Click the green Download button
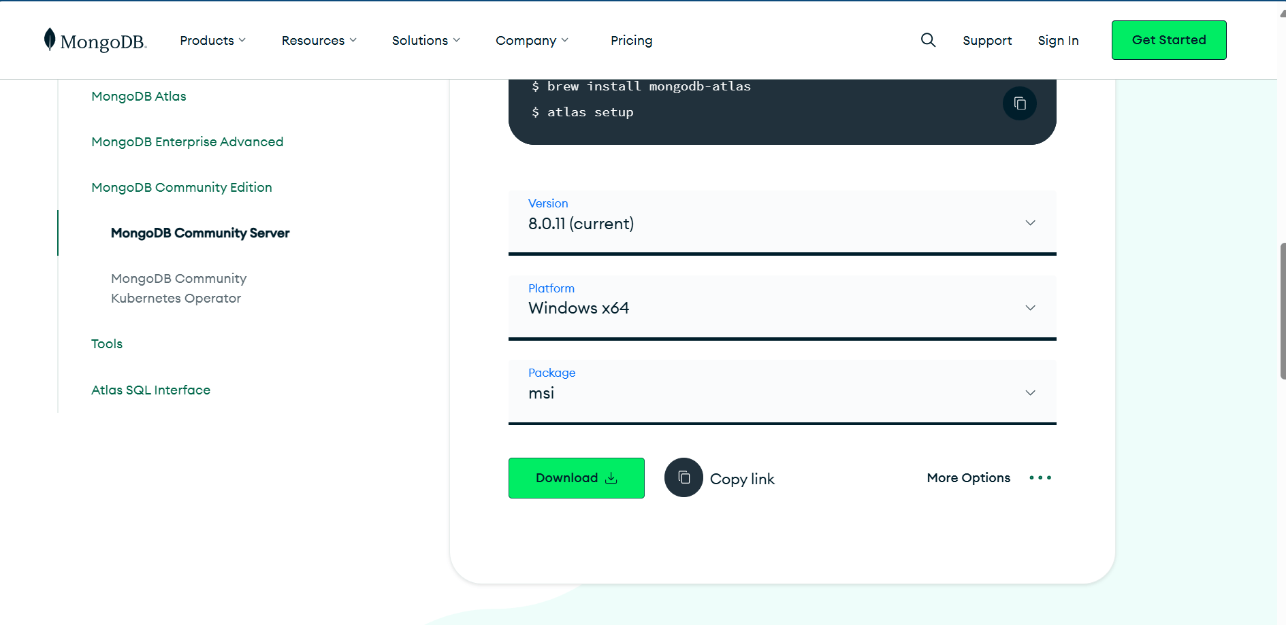 click(x=576, y=478)
